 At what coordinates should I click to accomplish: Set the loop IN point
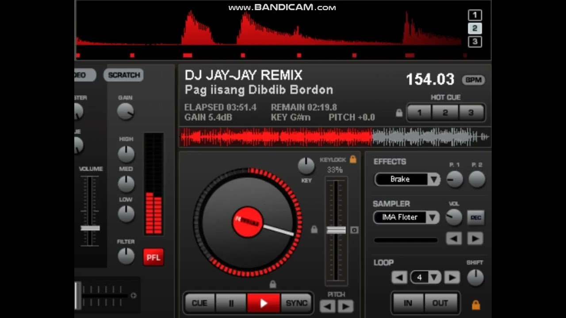click(x=408, y=303)
